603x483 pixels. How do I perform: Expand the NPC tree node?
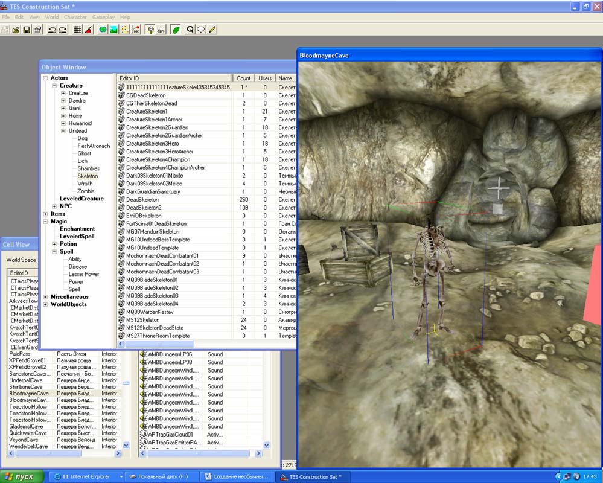point(54,206)
